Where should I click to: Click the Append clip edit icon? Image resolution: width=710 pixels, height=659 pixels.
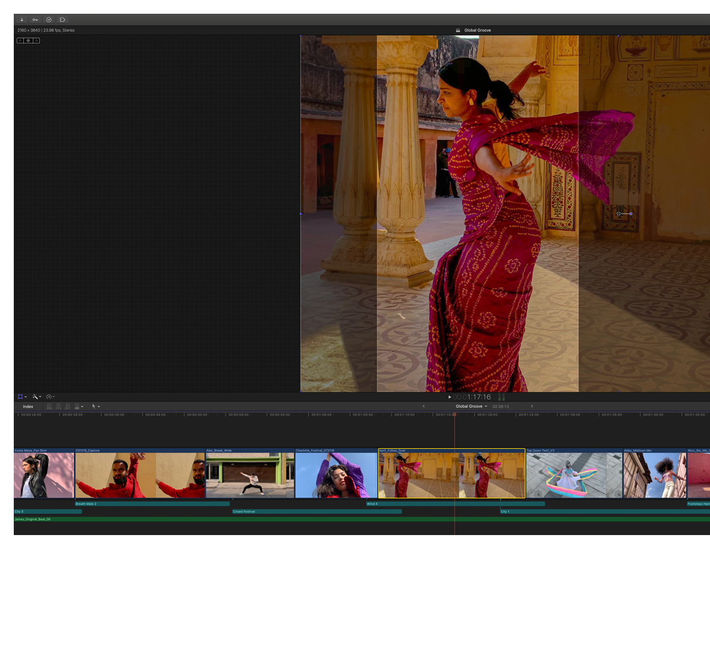(68, 406)
